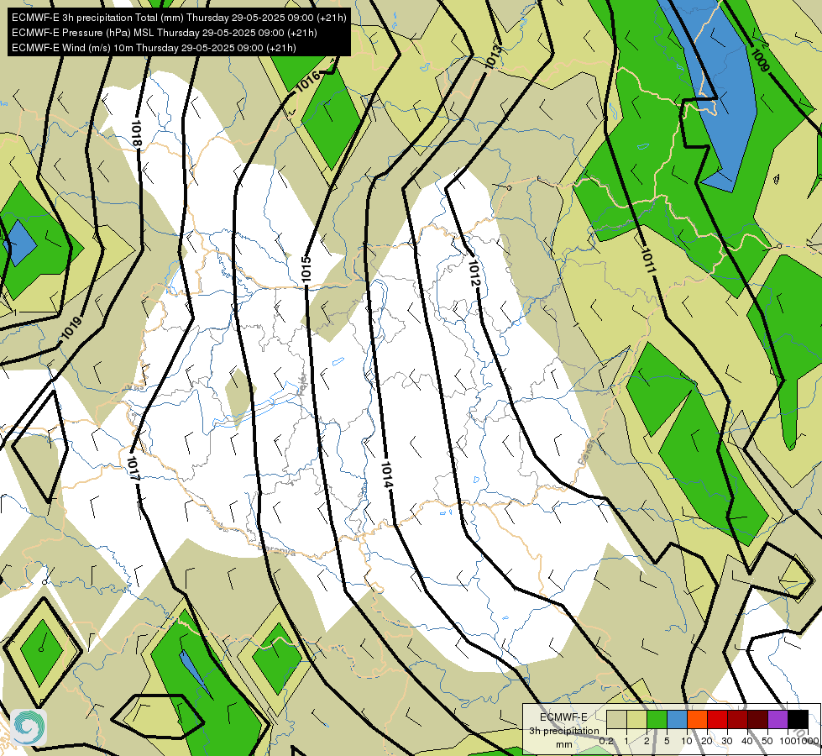
Task: Click the Békés county label on map
Action: tap(587, 452)
